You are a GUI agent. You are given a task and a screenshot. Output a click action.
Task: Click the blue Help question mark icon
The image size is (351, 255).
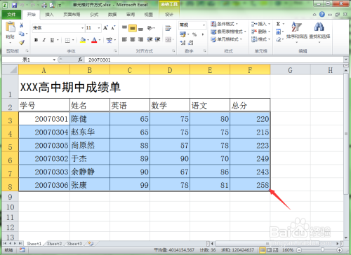pos(322,15)
